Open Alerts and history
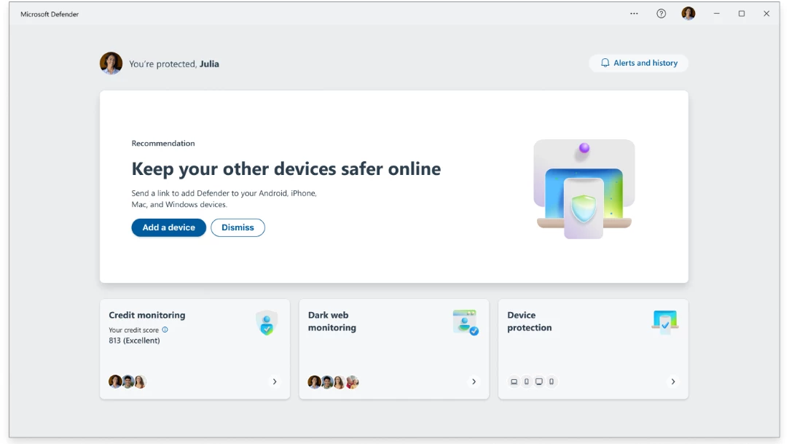The image size is (789, 444). (x=639, y=63)
